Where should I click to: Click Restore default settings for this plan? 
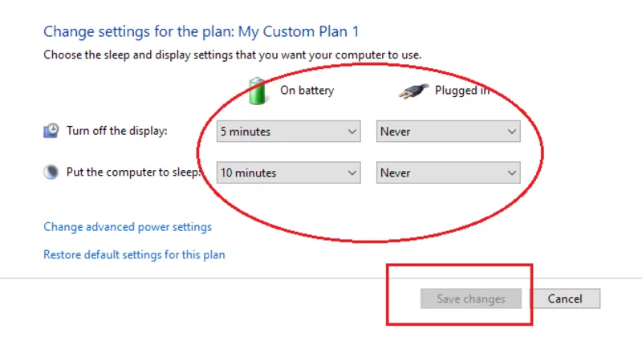pos(134,255)
